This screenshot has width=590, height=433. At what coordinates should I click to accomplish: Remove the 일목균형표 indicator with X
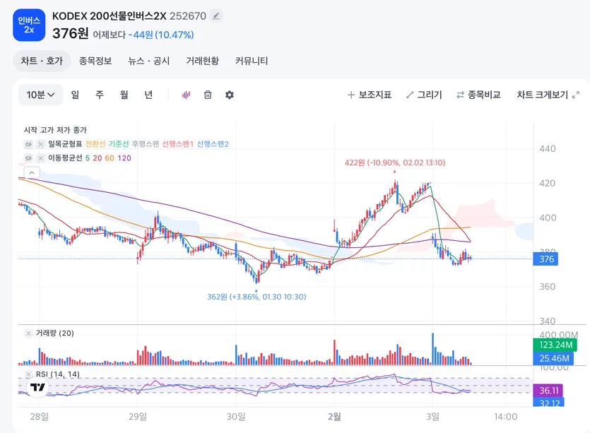pos(41,144)
